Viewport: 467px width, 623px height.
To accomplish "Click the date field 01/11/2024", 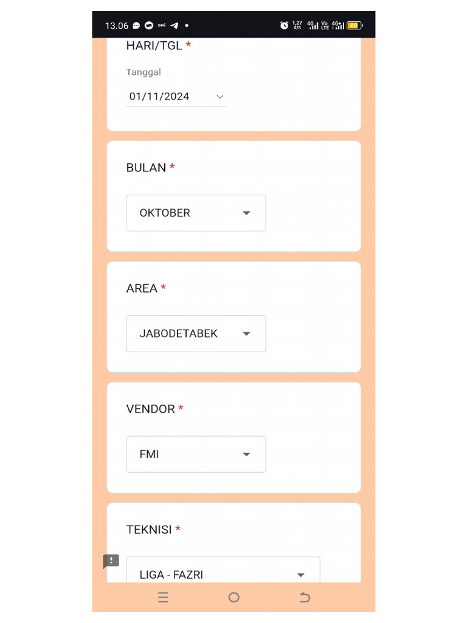I will [x=159, y=97].
